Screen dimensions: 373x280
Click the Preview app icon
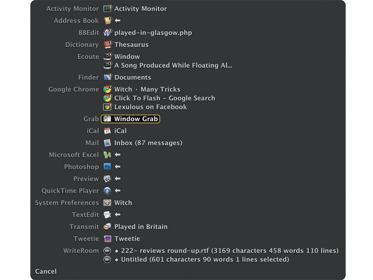tap(107, 179)
